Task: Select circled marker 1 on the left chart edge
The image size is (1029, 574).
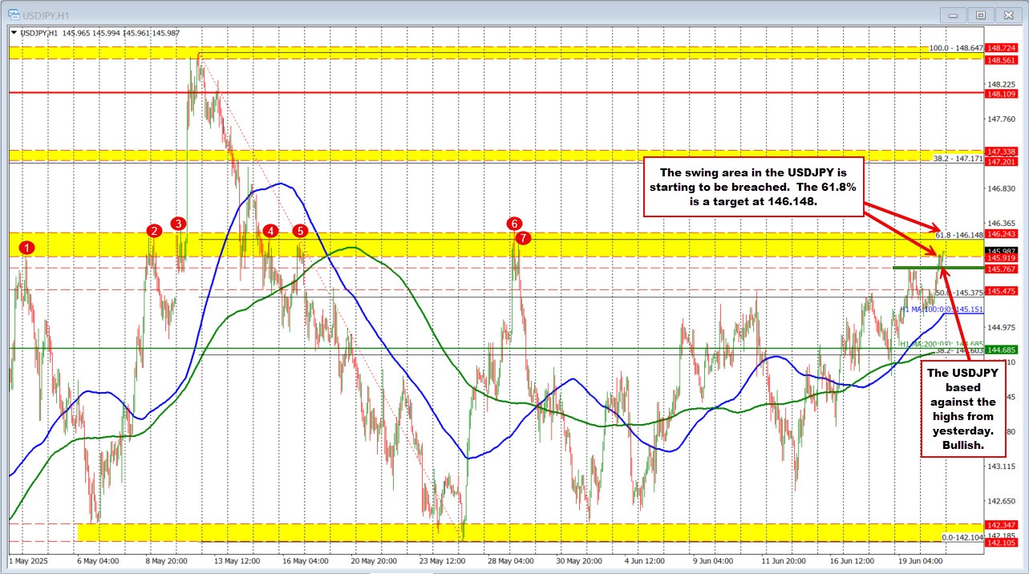Action: pyautogui.click(x=26, y=249)
